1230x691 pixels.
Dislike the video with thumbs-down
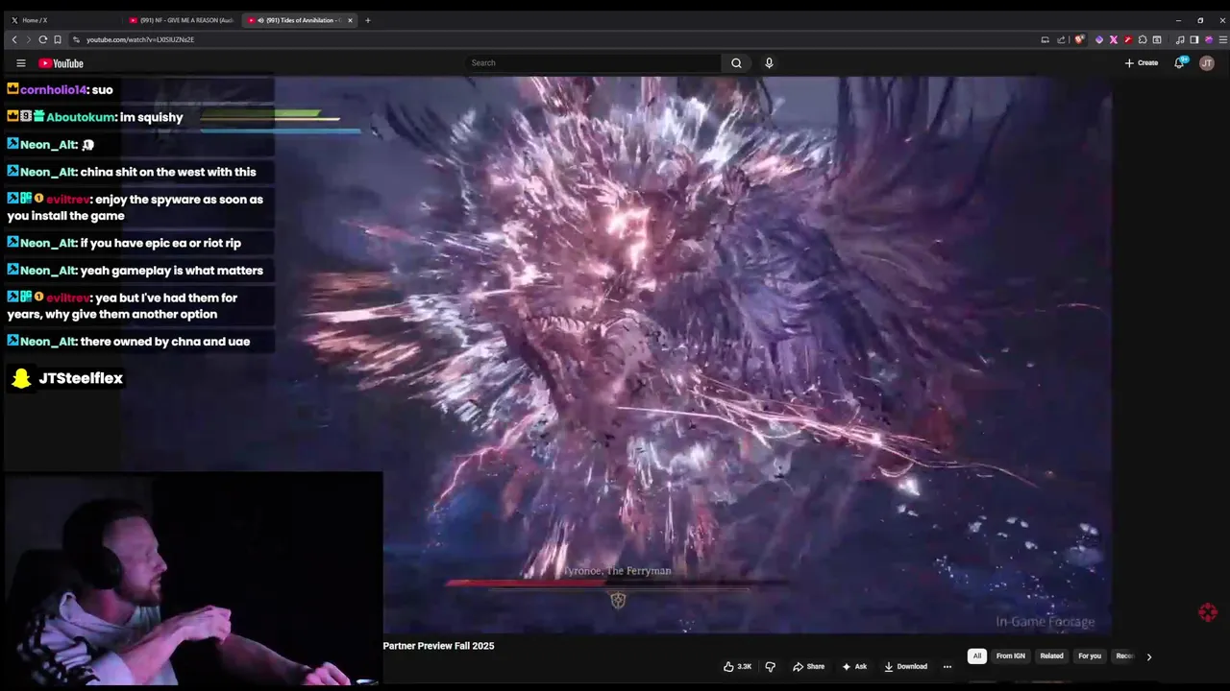(770, 666)
